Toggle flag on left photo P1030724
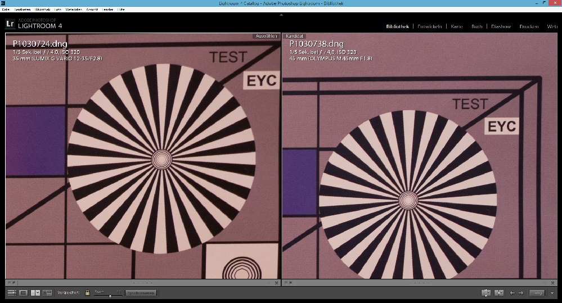Screen dimensions: 562x303 (x=10, y=283)
